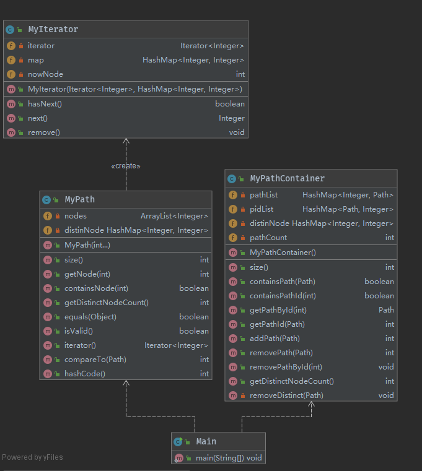
Task: Click the method icon of getNode(int)
Action: click(48, 274)
